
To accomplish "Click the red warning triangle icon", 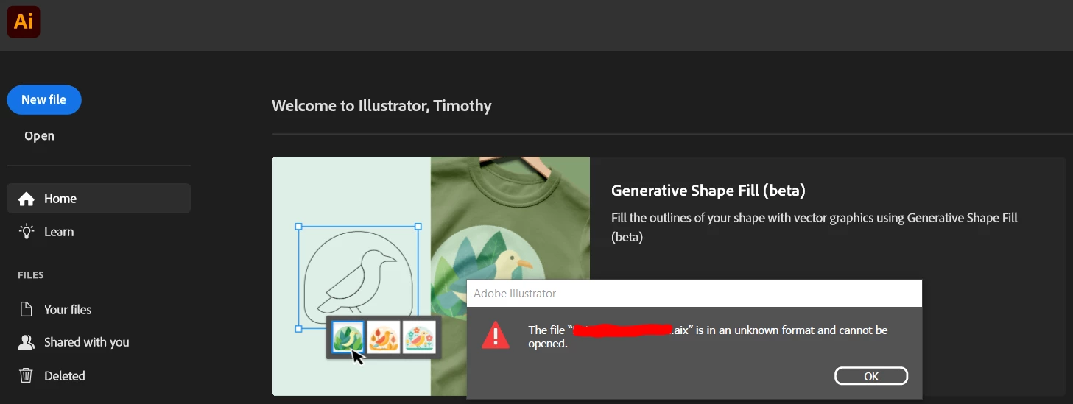I will pyautogui.click(x=496, y=335).
